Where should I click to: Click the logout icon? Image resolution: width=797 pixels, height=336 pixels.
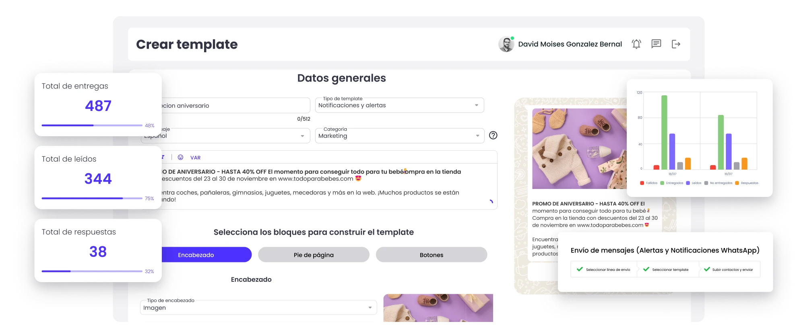676,44
